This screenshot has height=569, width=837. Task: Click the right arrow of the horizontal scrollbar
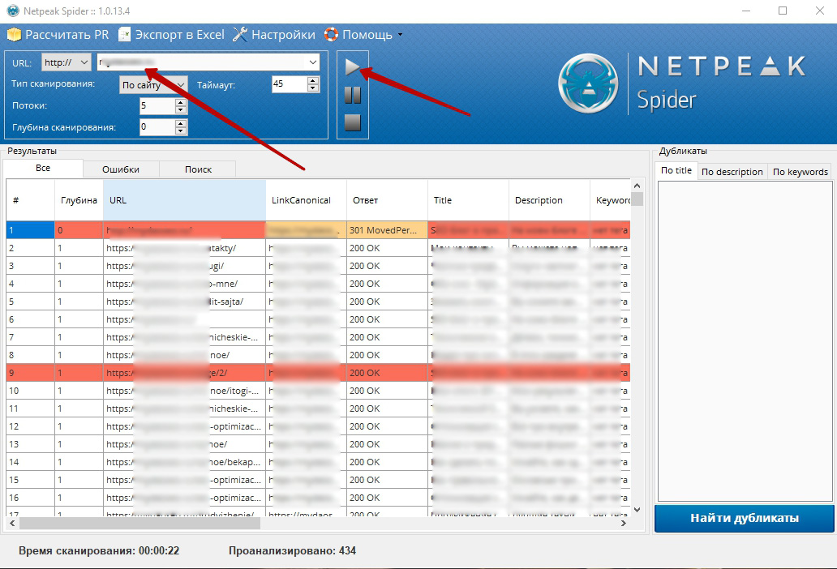[x=624, y=524]
